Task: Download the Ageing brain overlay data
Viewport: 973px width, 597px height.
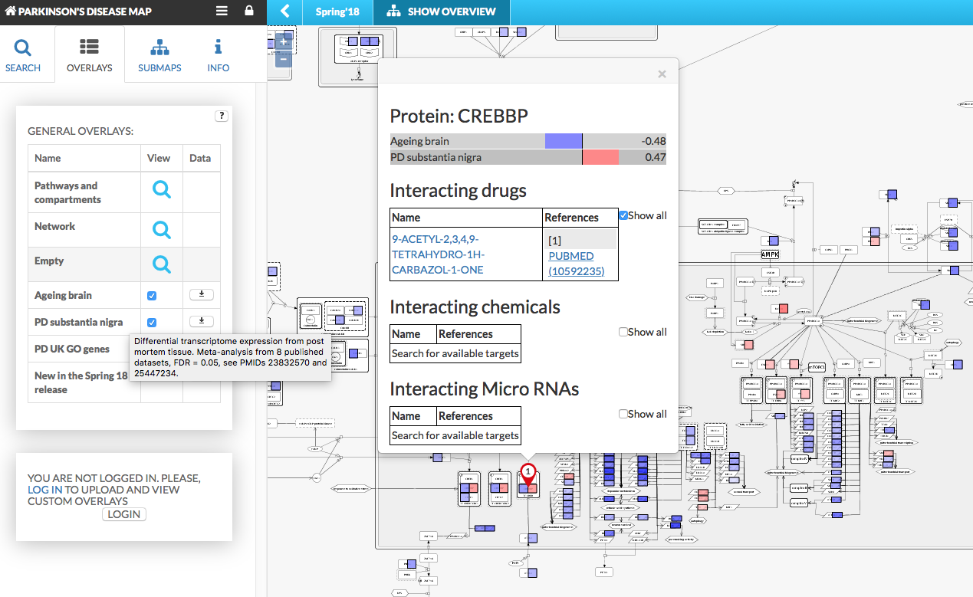Action: pos(201,294)
